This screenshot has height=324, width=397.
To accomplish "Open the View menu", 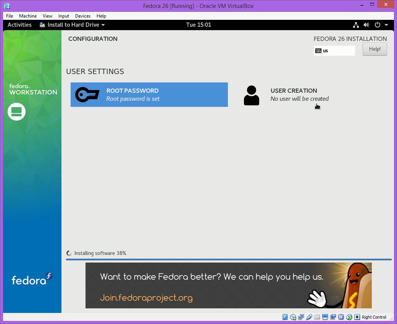I will 47,16.
